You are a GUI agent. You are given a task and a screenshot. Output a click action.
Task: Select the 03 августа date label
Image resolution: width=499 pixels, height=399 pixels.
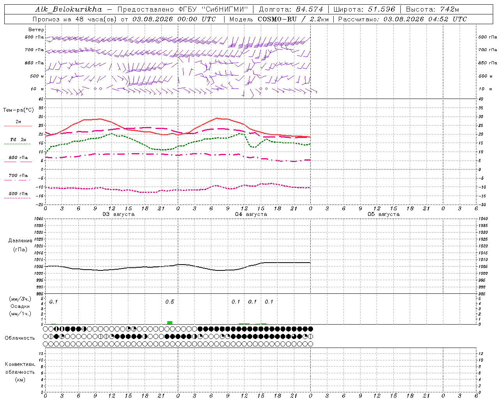coord(119,214)
